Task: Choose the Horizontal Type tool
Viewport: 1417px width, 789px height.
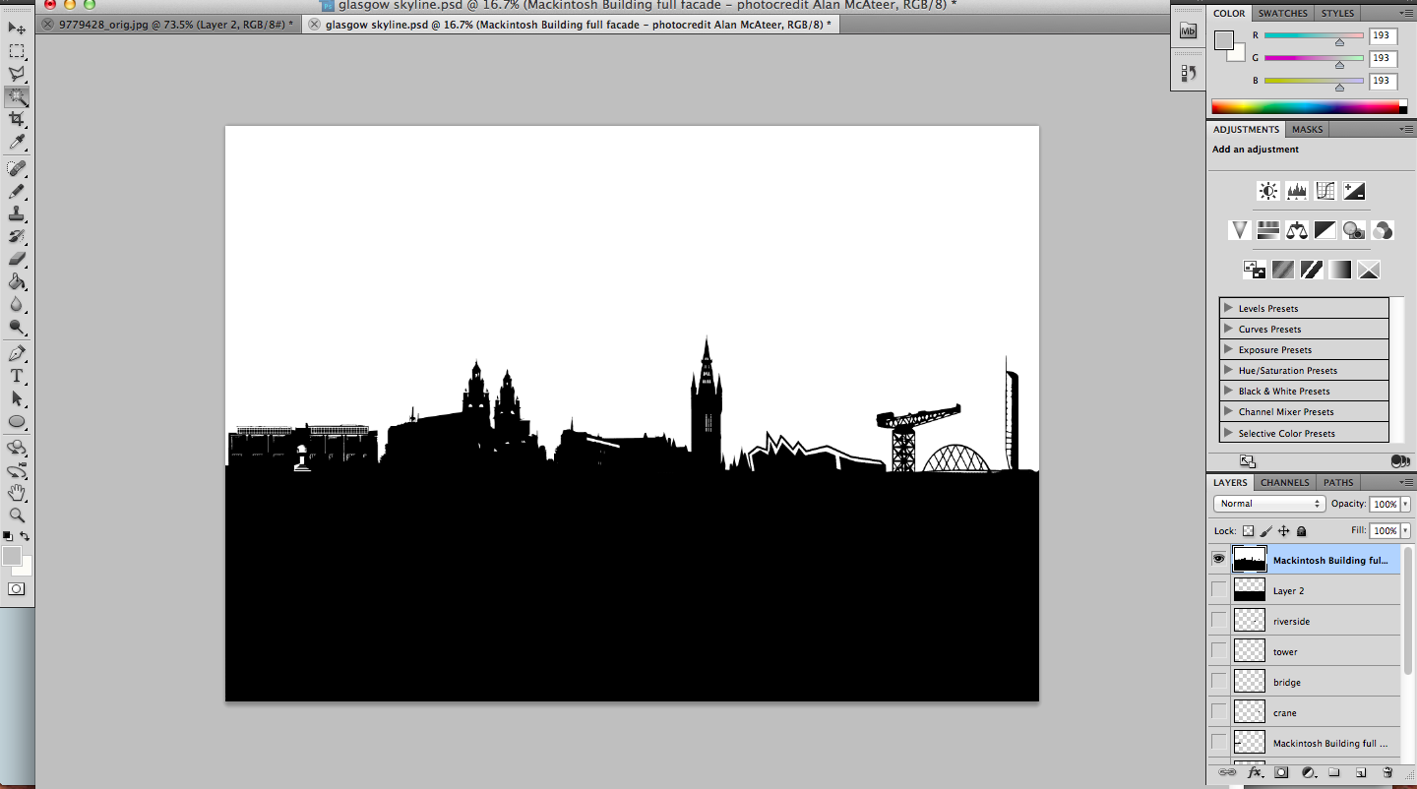Action: click(17, 376)
